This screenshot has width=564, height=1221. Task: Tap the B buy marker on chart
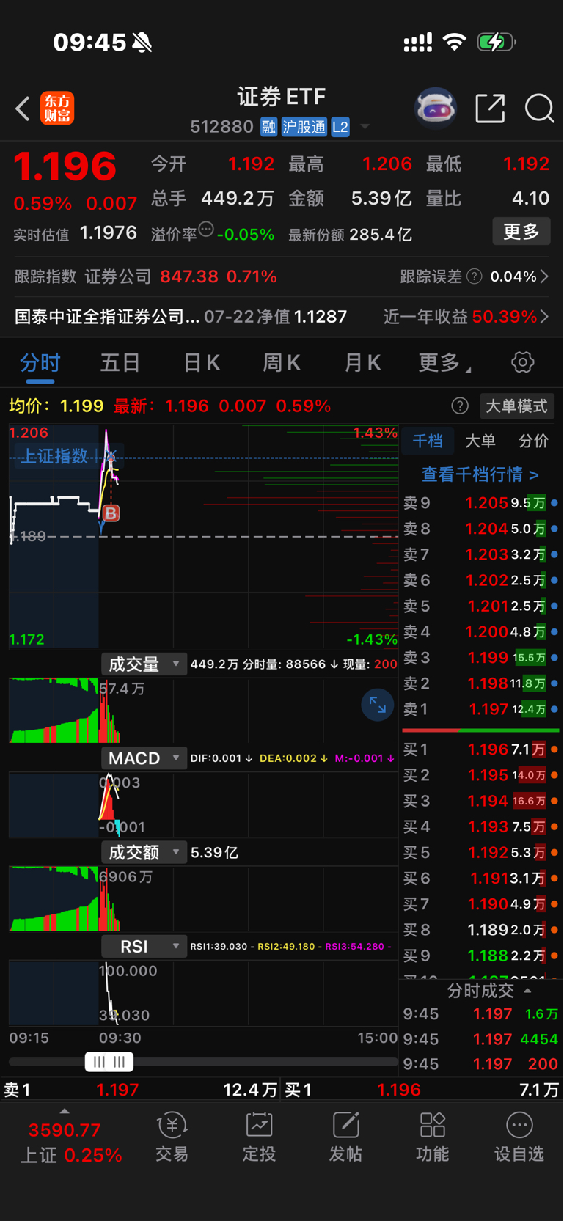(x=111, y=513)
